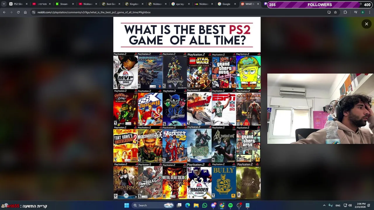The height and width of the screenshot is (210, 374).
Task: Open the clock showing 2:06 PM
Action: 360,205
